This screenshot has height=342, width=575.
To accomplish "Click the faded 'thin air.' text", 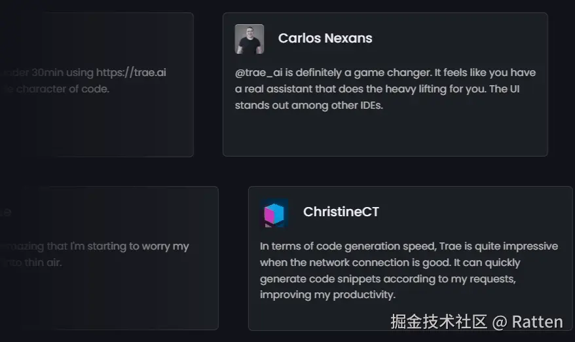I will pyautogui.click(x=46, y=263).
